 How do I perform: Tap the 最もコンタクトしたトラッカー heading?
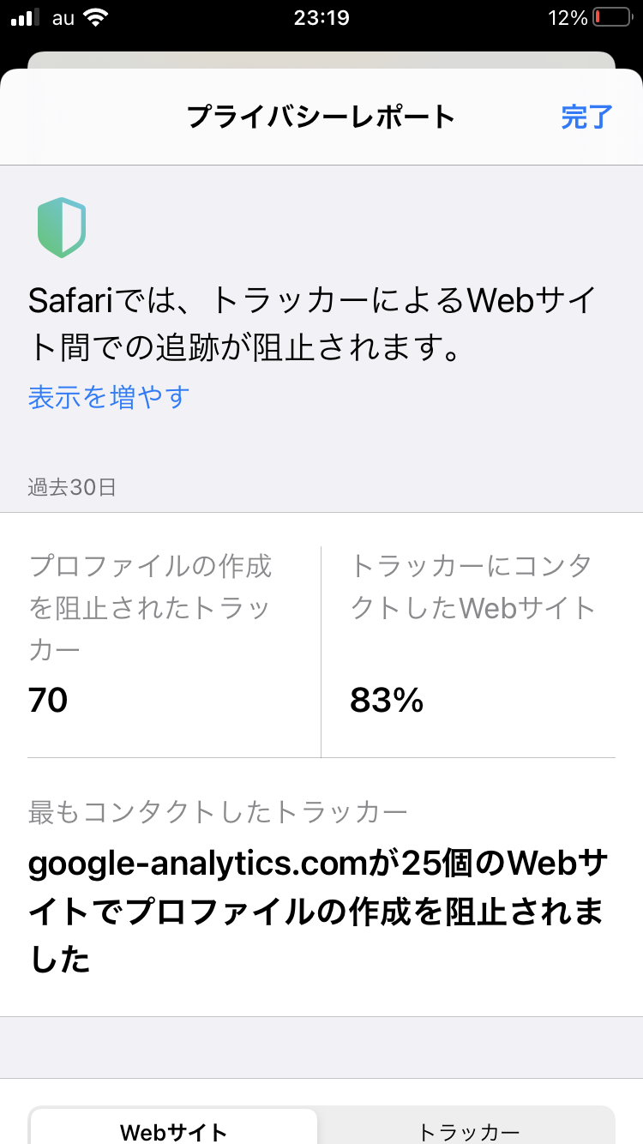tap(218, 811)
